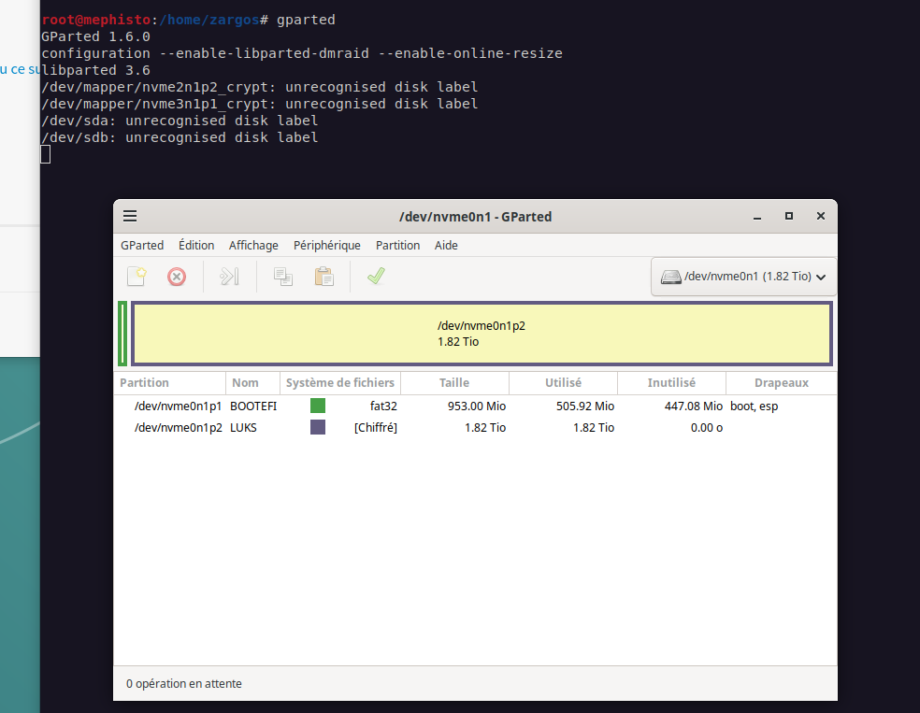
Task: Click the purple encrypted filesystem color swatch
Action: [x=318, y=427]
